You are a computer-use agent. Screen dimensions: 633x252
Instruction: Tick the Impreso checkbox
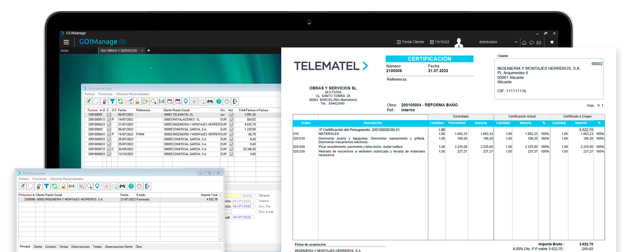pyautogui.click(x=257, y=201)
